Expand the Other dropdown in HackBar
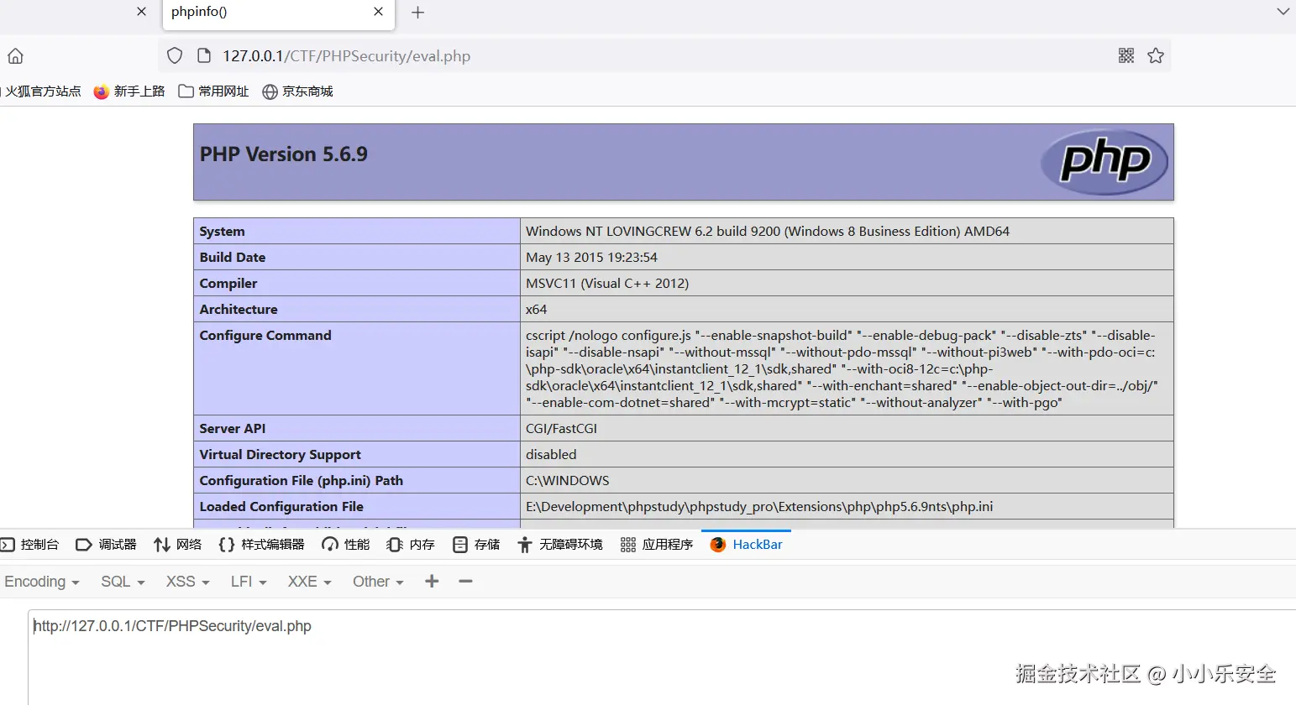The width and height of the screenshot is (1296, 705). 378,582
